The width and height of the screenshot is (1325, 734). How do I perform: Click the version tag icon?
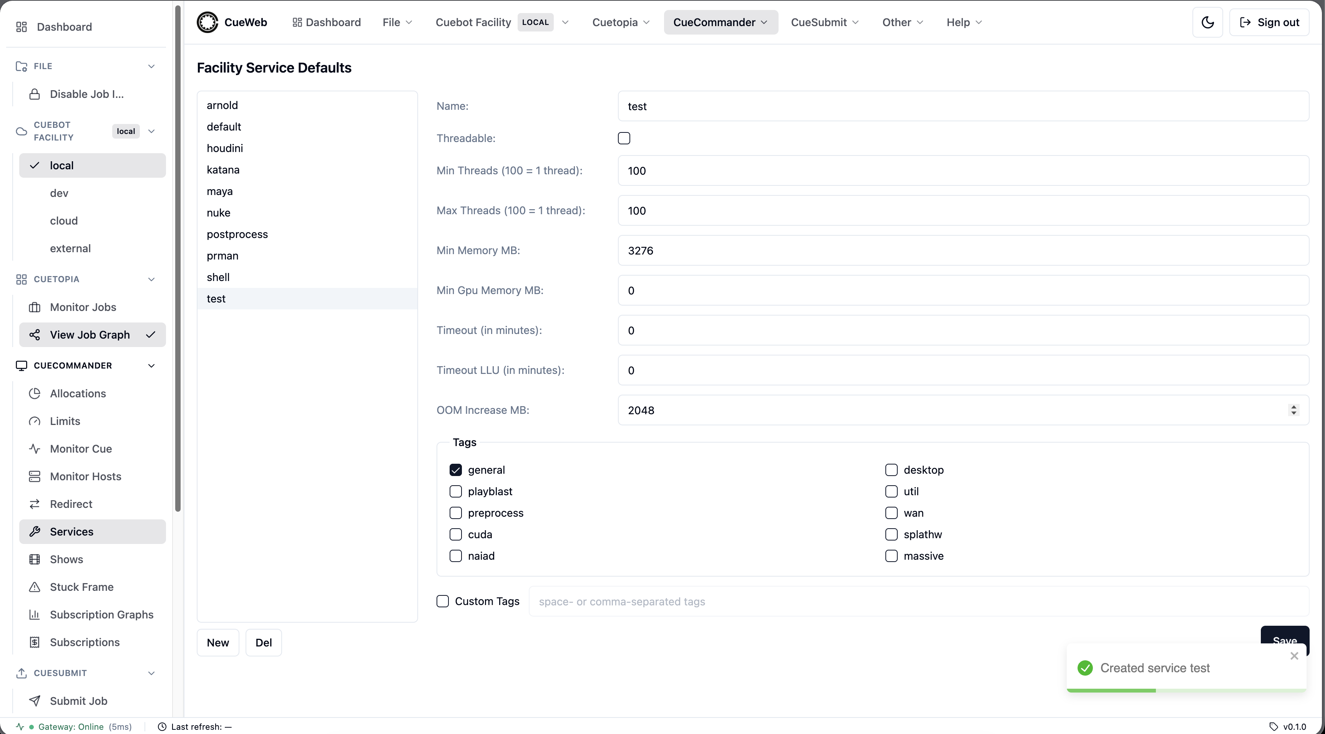(1274, 726)
